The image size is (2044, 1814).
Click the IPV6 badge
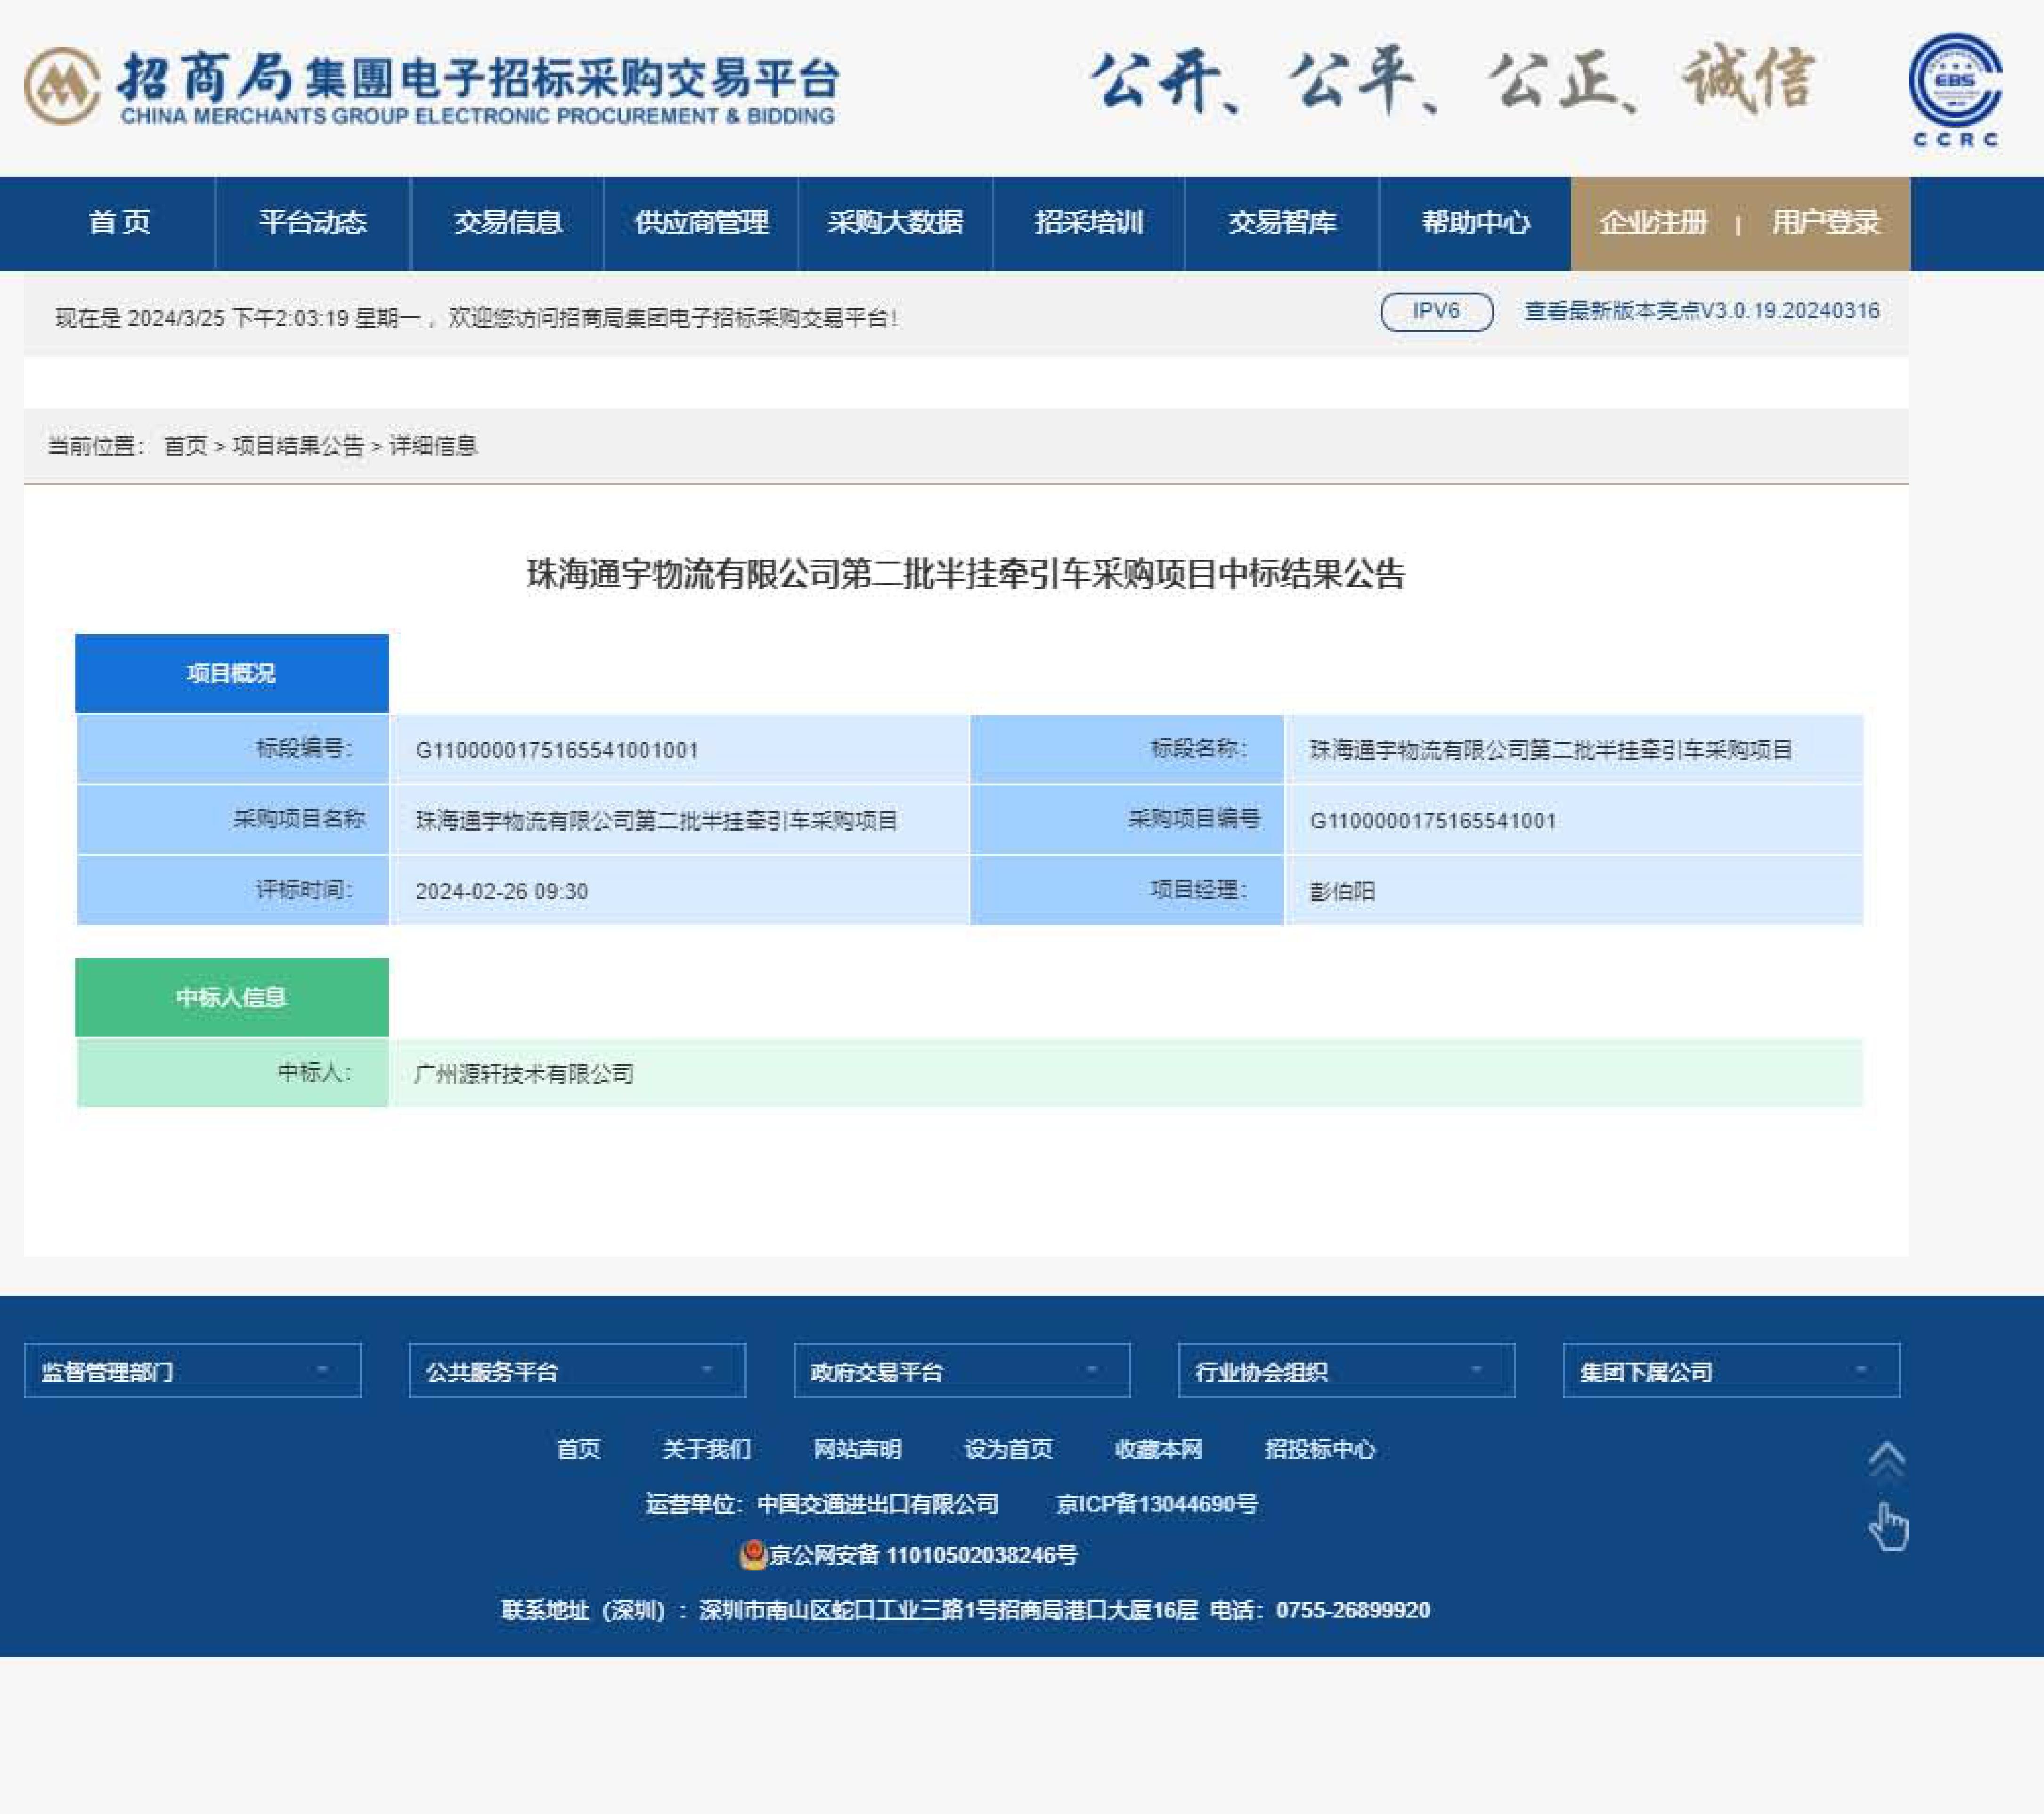pos(1436,311)
